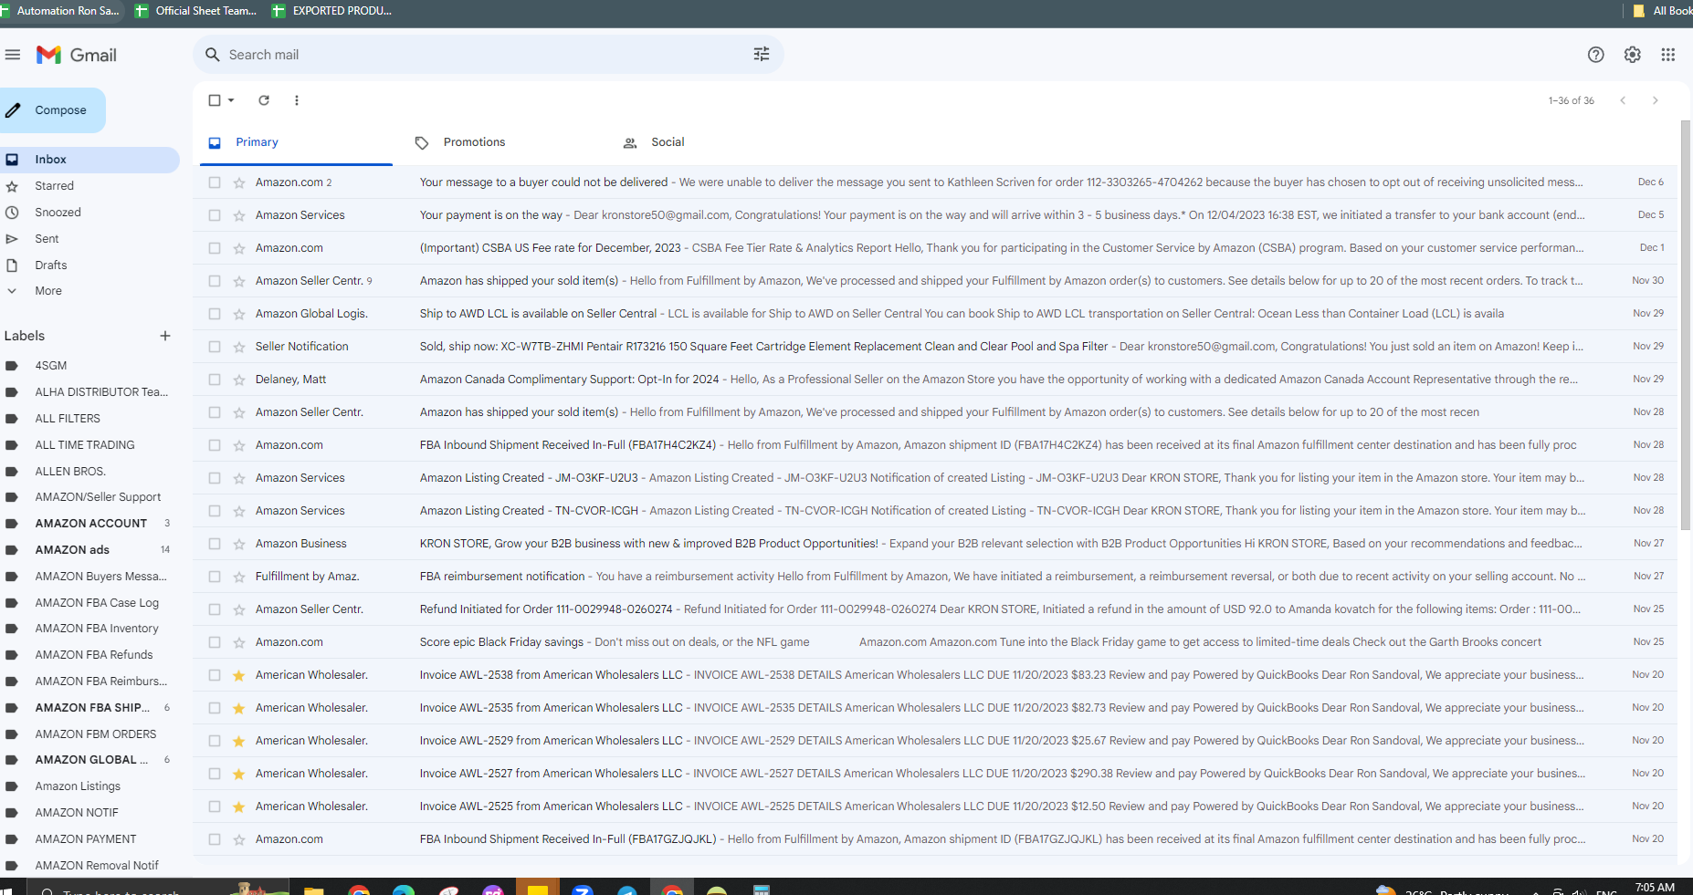Tick the CSBA US Fee rate email checkbox
The height and width of the screenshot is (895, 1693).
[215, 248]
